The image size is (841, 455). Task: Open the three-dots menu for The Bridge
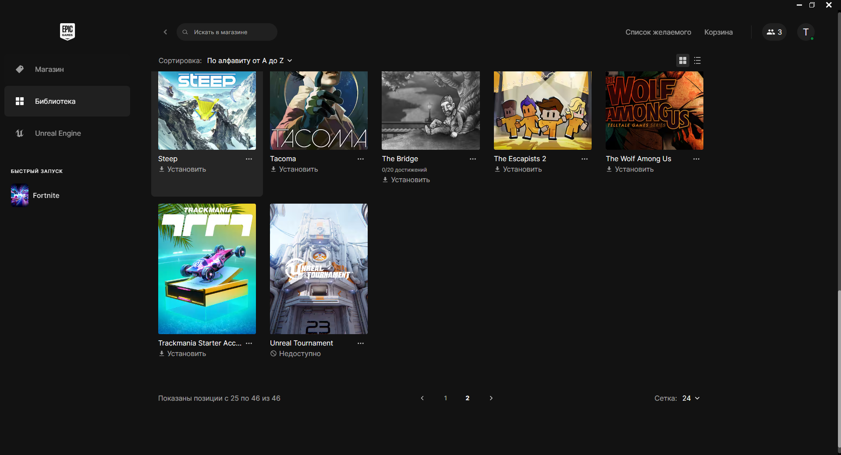[x=472, y=159]
